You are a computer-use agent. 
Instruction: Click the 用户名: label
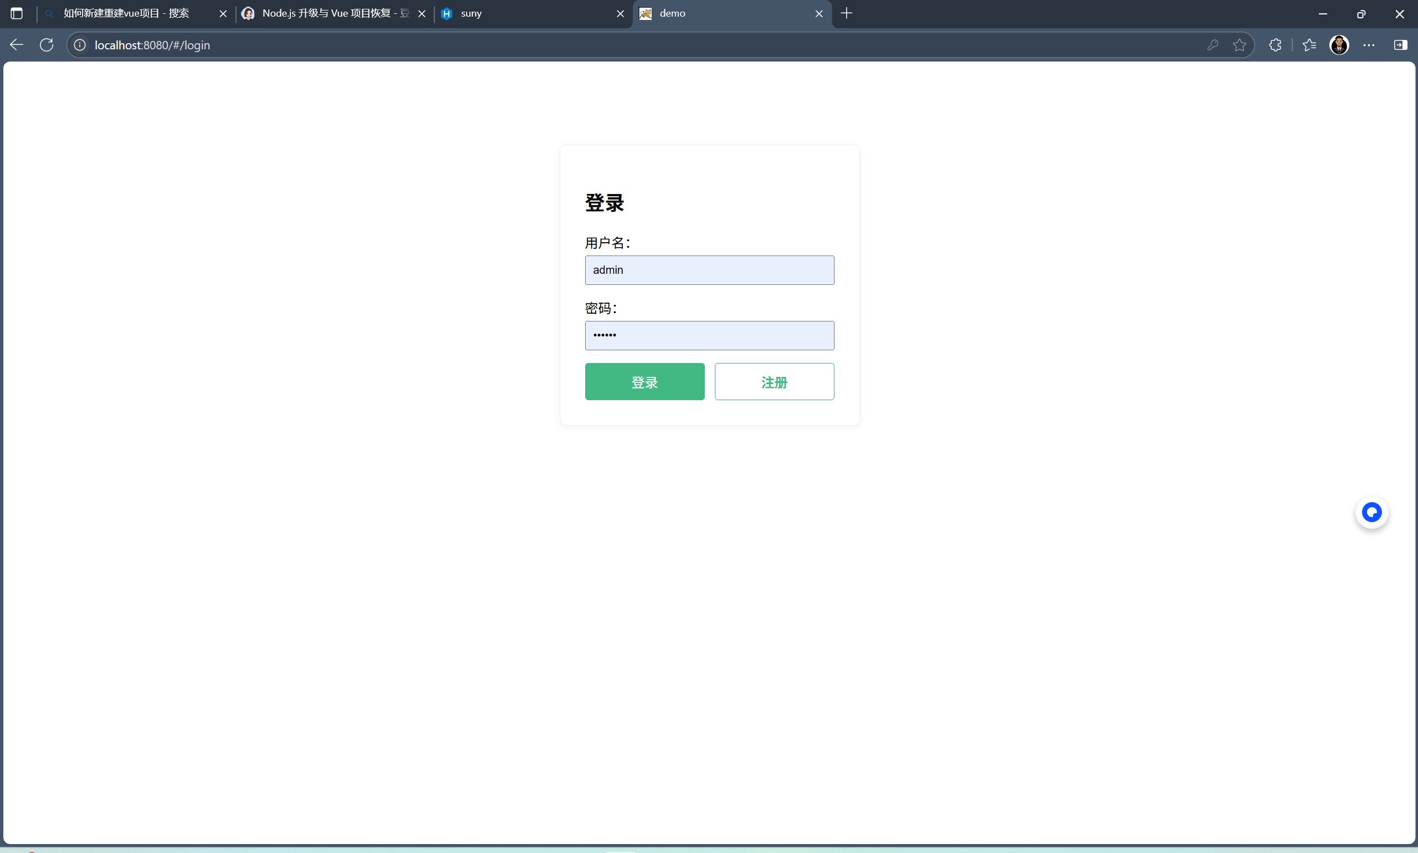click(608, 243)
